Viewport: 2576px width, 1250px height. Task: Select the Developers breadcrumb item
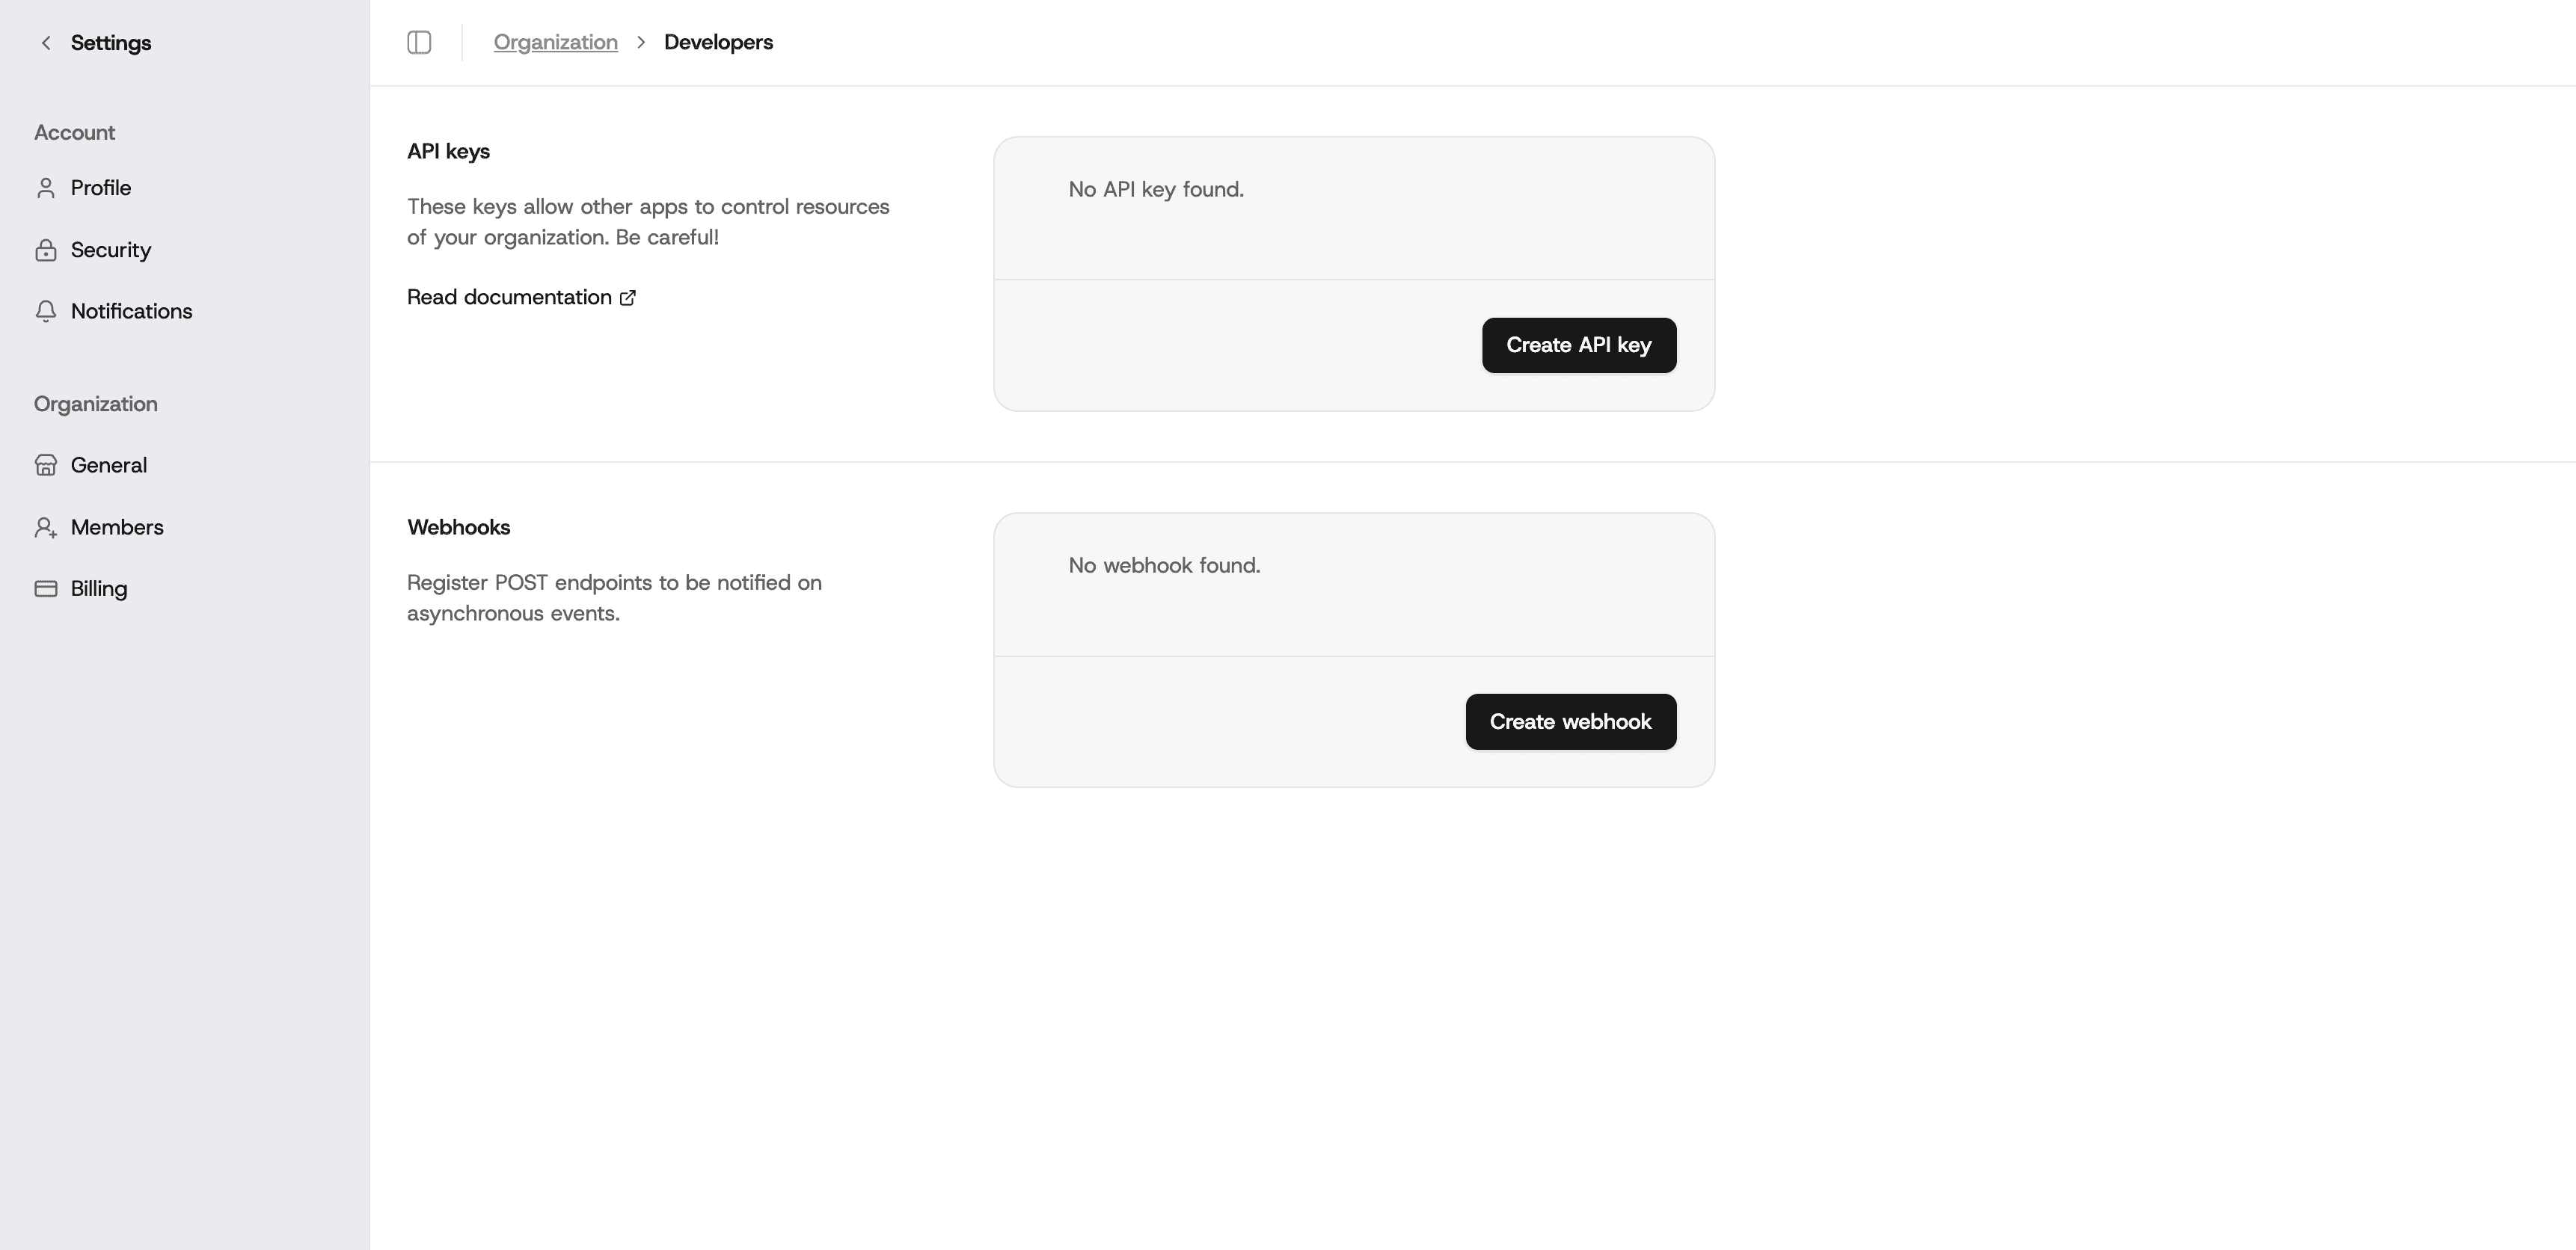[718, 42]
